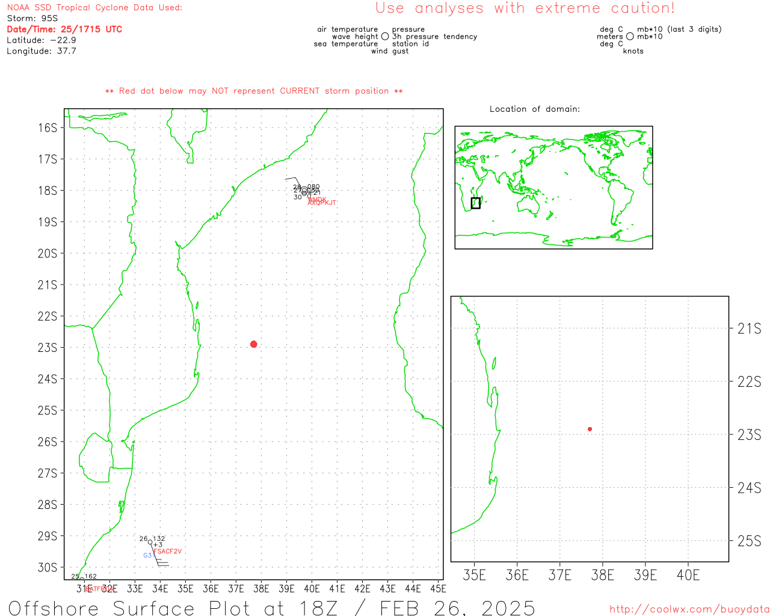770x616 pixels.
Task: Click '3h pressure tendency' legend label
Action: click(435, 37)
